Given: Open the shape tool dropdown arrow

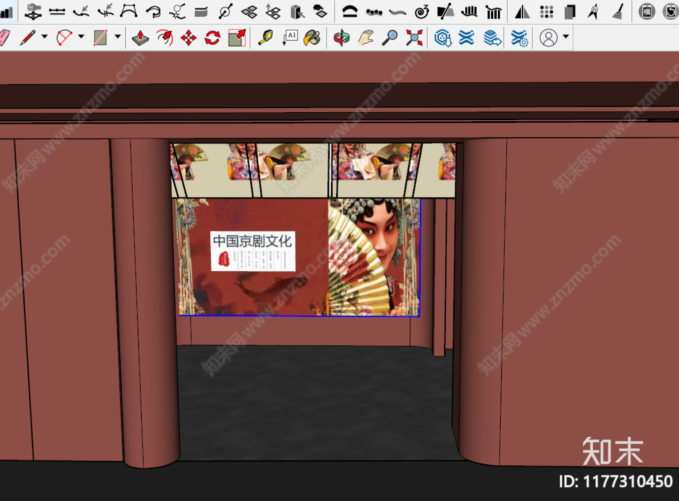Looking at the screenshot, I should pos(118,37).
